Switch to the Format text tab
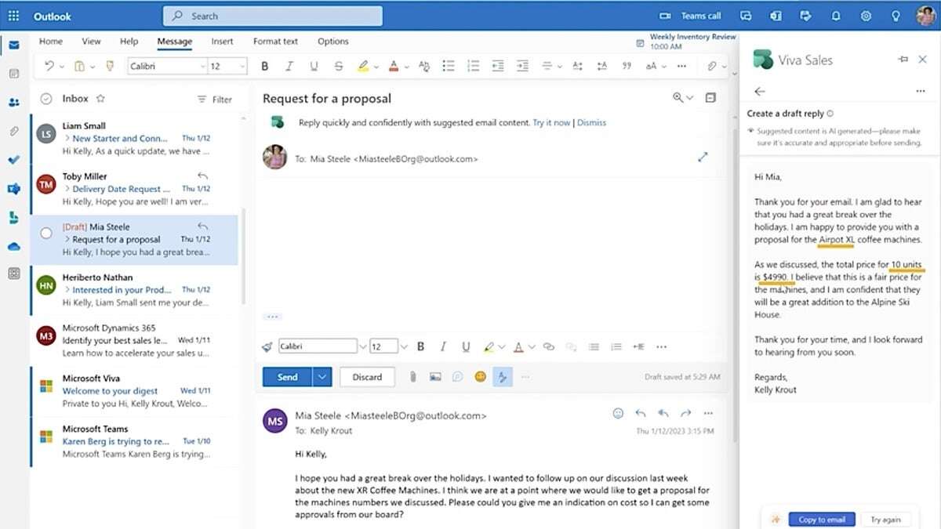 pos(275,41)
